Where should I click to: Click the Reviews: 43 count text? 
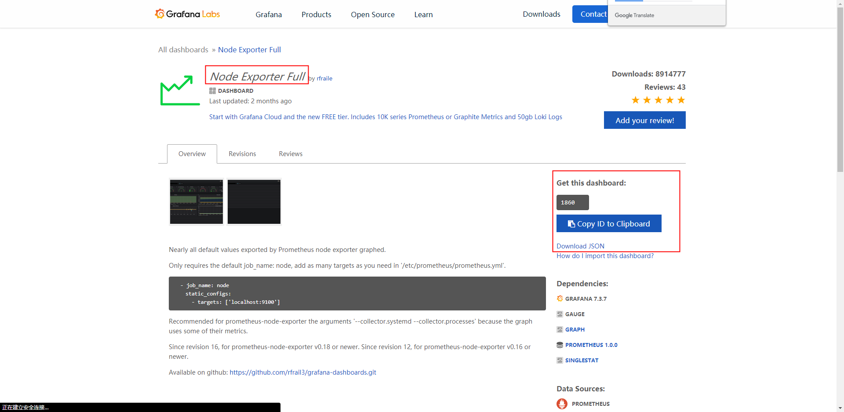pos(665,87)
